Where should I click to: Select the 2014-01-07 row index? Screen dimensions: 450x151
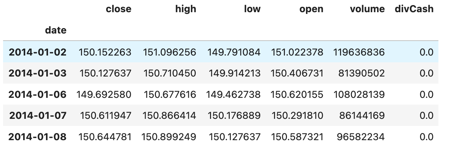click(37, 116)
